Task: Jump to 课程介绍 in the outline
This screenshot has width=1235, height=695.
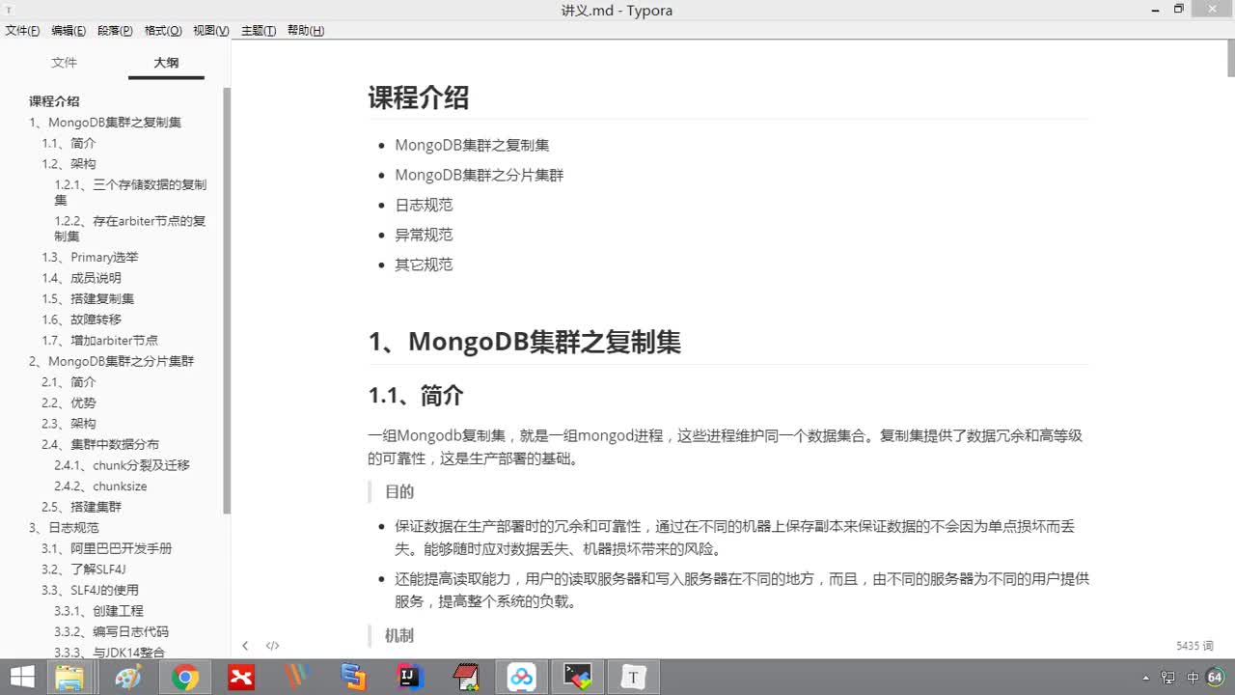Action: 54,101
